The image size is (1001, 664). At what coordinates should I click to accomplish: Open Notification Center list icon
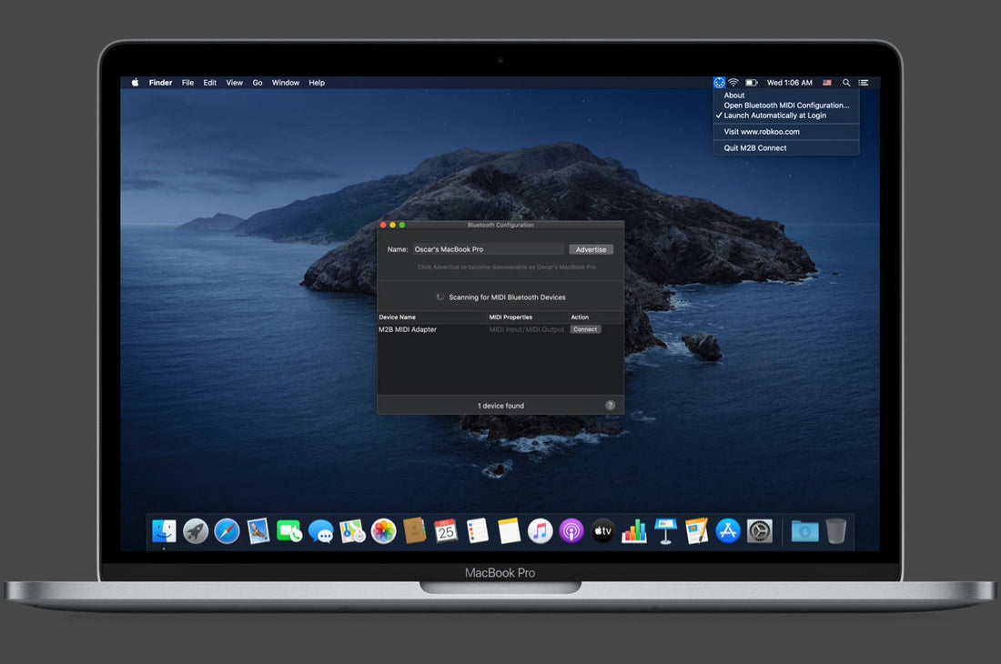pyautogui.click(x=864, y=83)
